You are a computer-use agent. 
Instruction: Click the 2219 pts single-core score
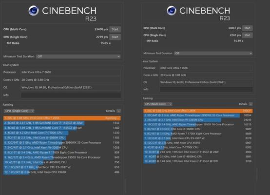pos(102,37)
